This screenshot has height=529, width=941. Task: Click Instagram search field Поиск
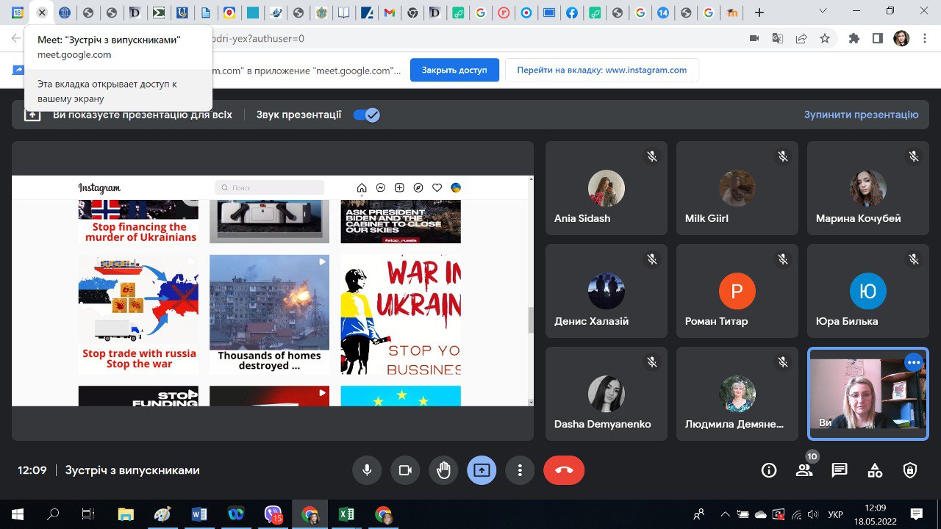point(269,188)
